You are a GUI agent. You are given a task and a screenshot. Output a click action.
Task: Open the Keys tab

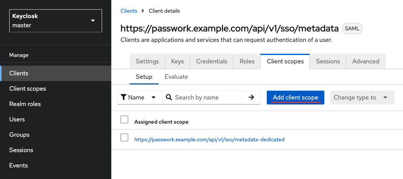[x=177, y=61]
